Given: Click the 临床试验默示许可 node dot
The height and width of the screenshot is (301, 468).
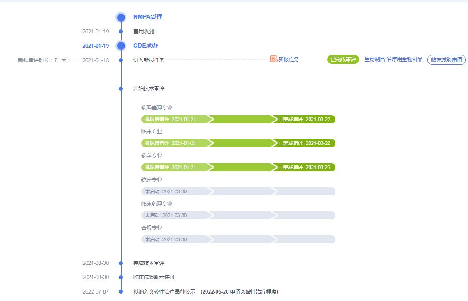Looking at the screenshot, I should pos(120,277).
